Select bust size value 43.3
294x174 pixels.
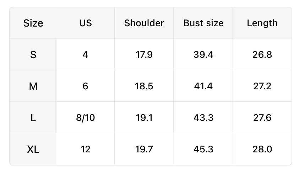(x=203, y=118)
